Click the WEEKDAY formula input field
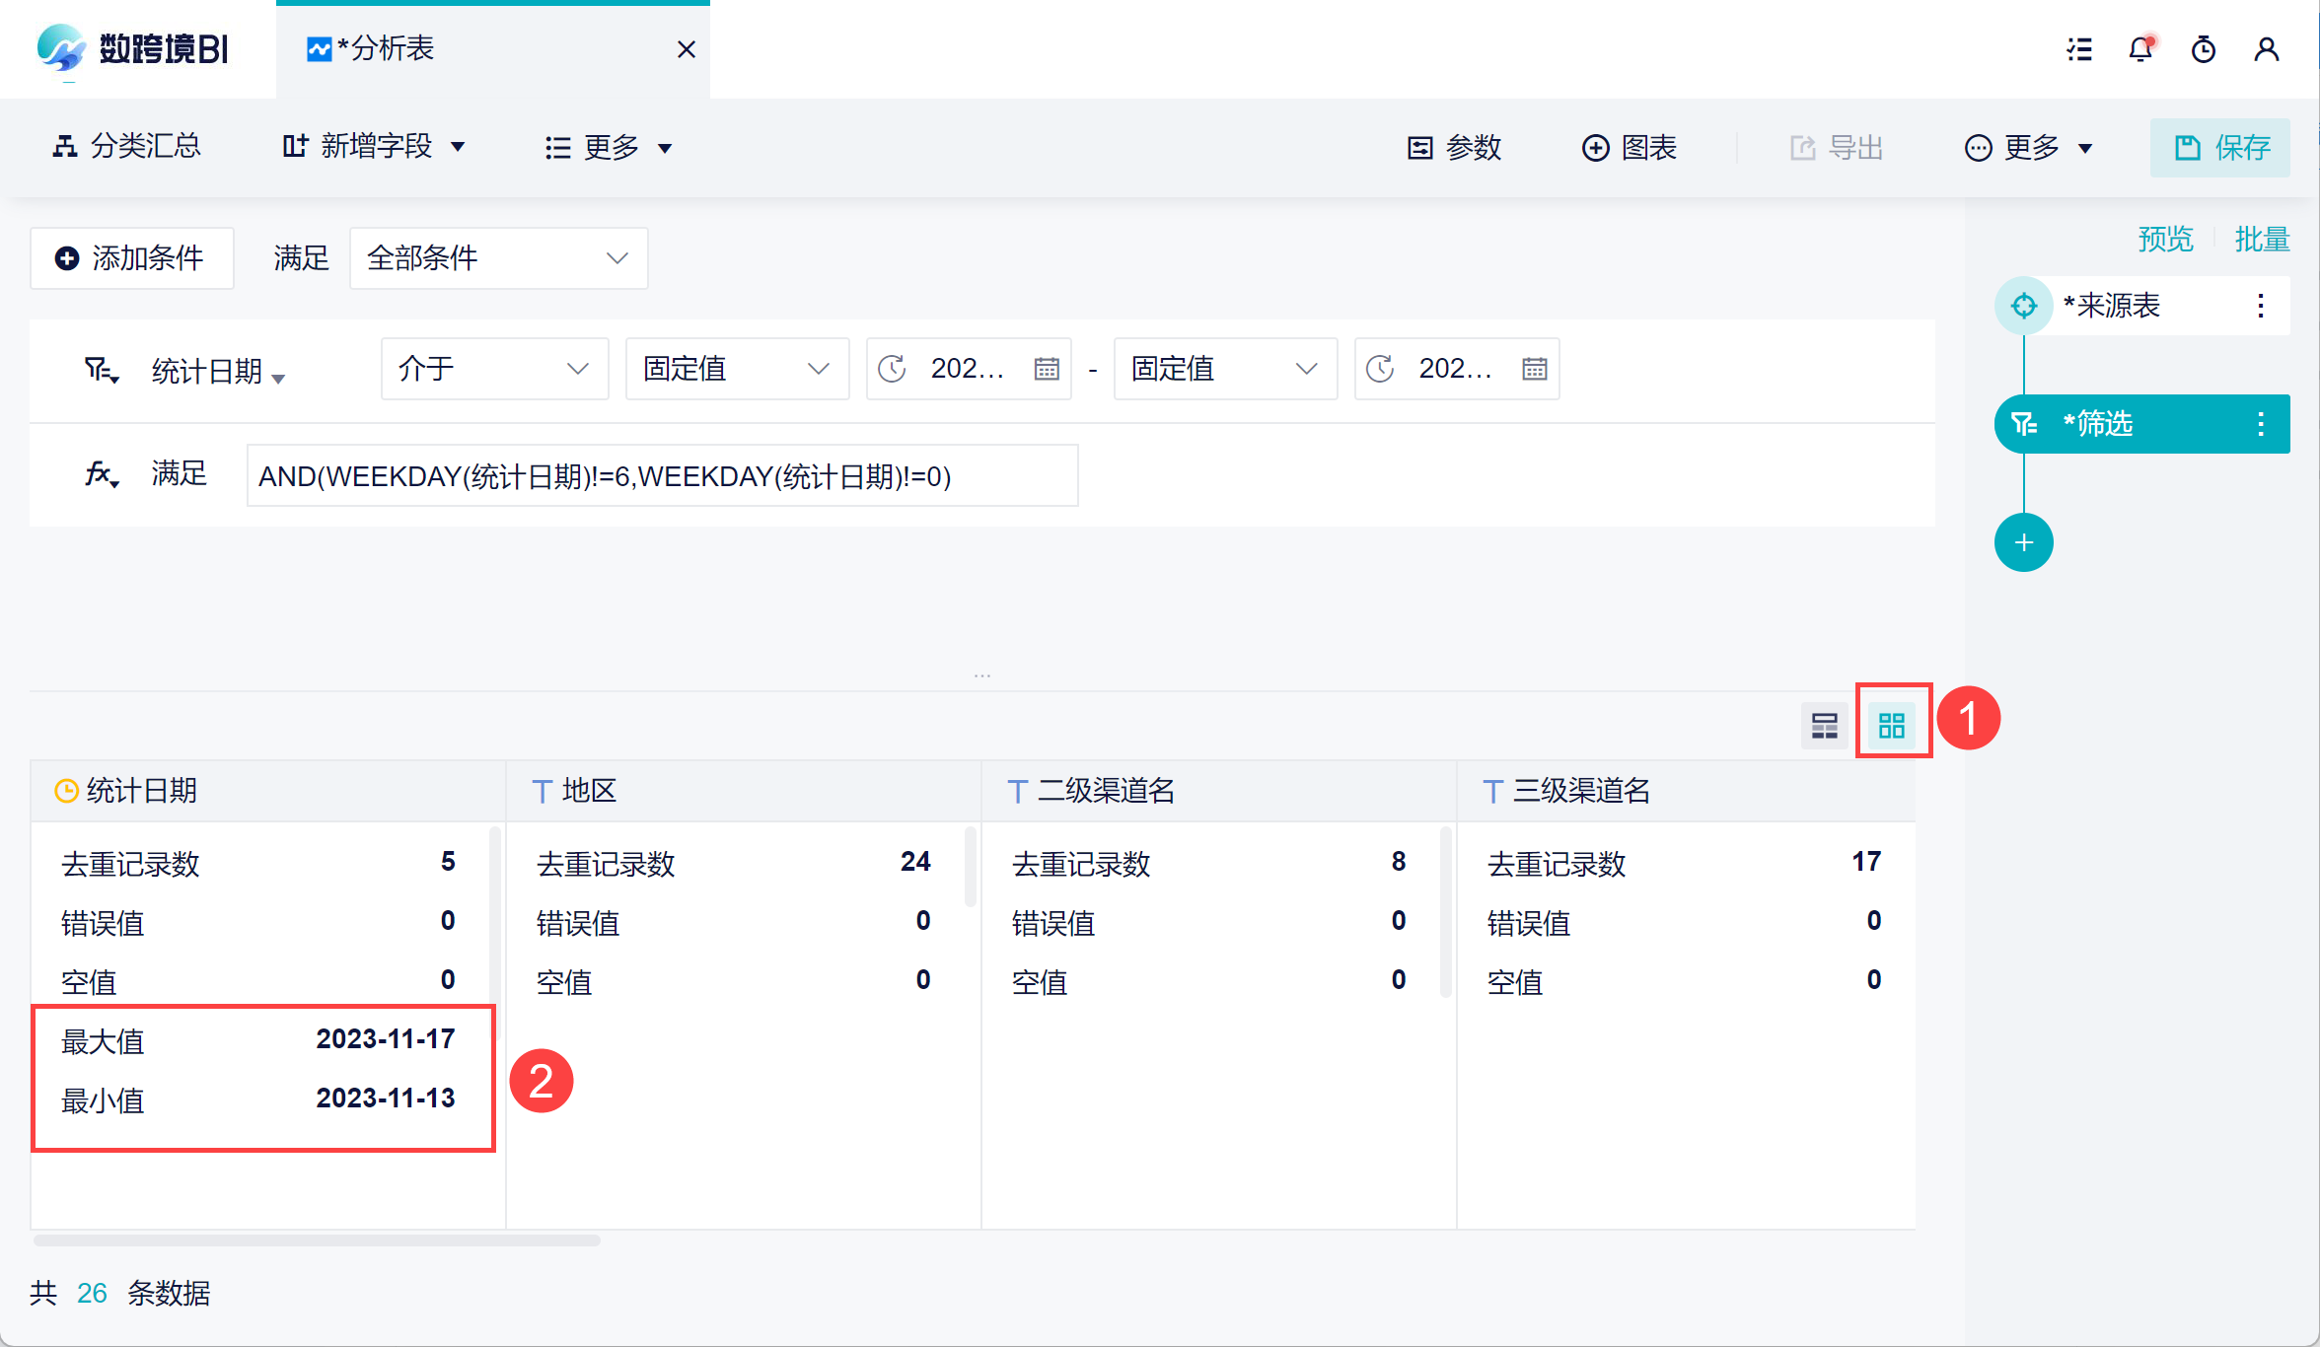Viewport: 2320px width, 1347px height. point(661,476)
